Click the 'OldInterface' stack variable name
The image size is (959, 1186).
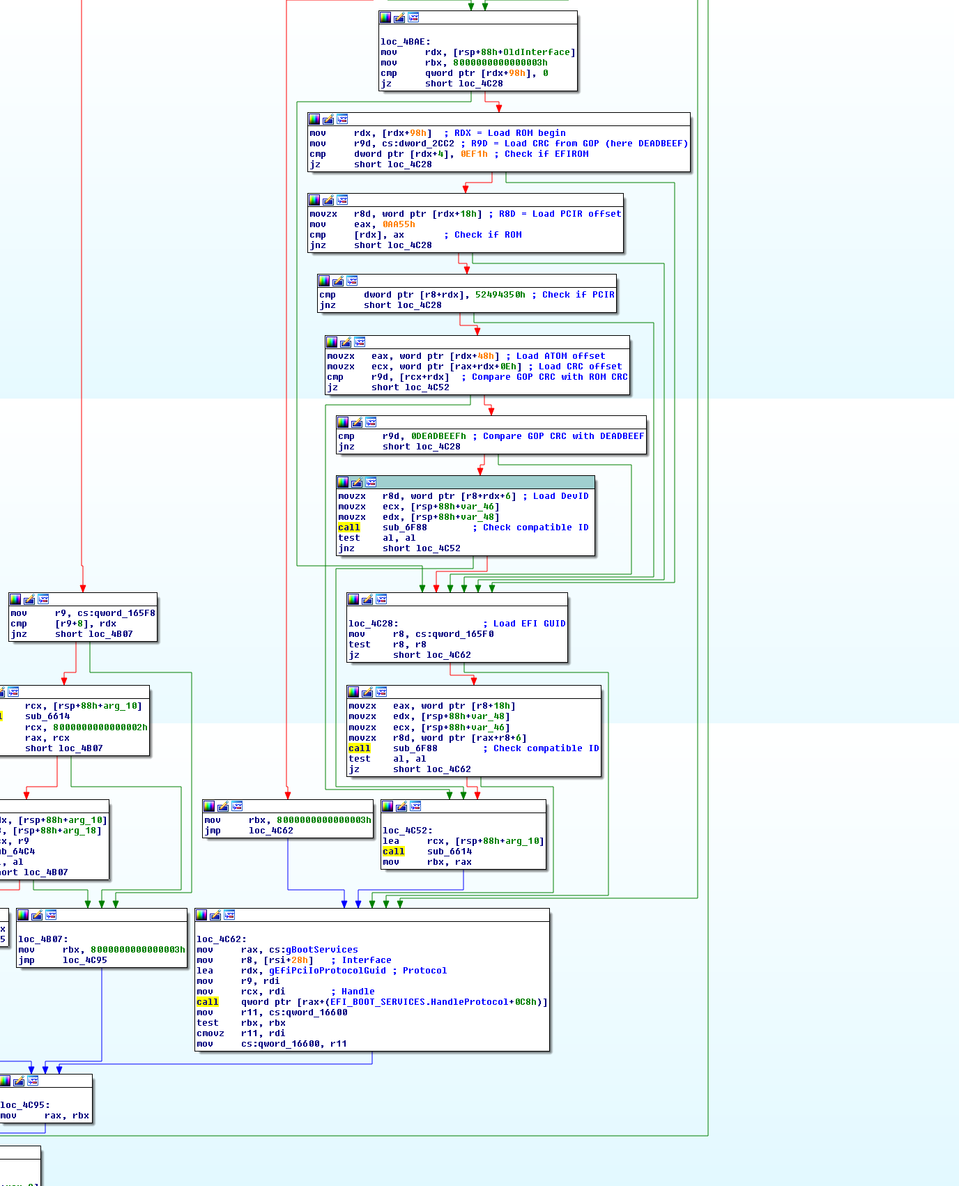click(537, 52)
